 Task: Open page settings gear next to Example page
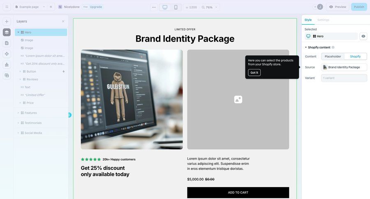[x=51, y=7]
